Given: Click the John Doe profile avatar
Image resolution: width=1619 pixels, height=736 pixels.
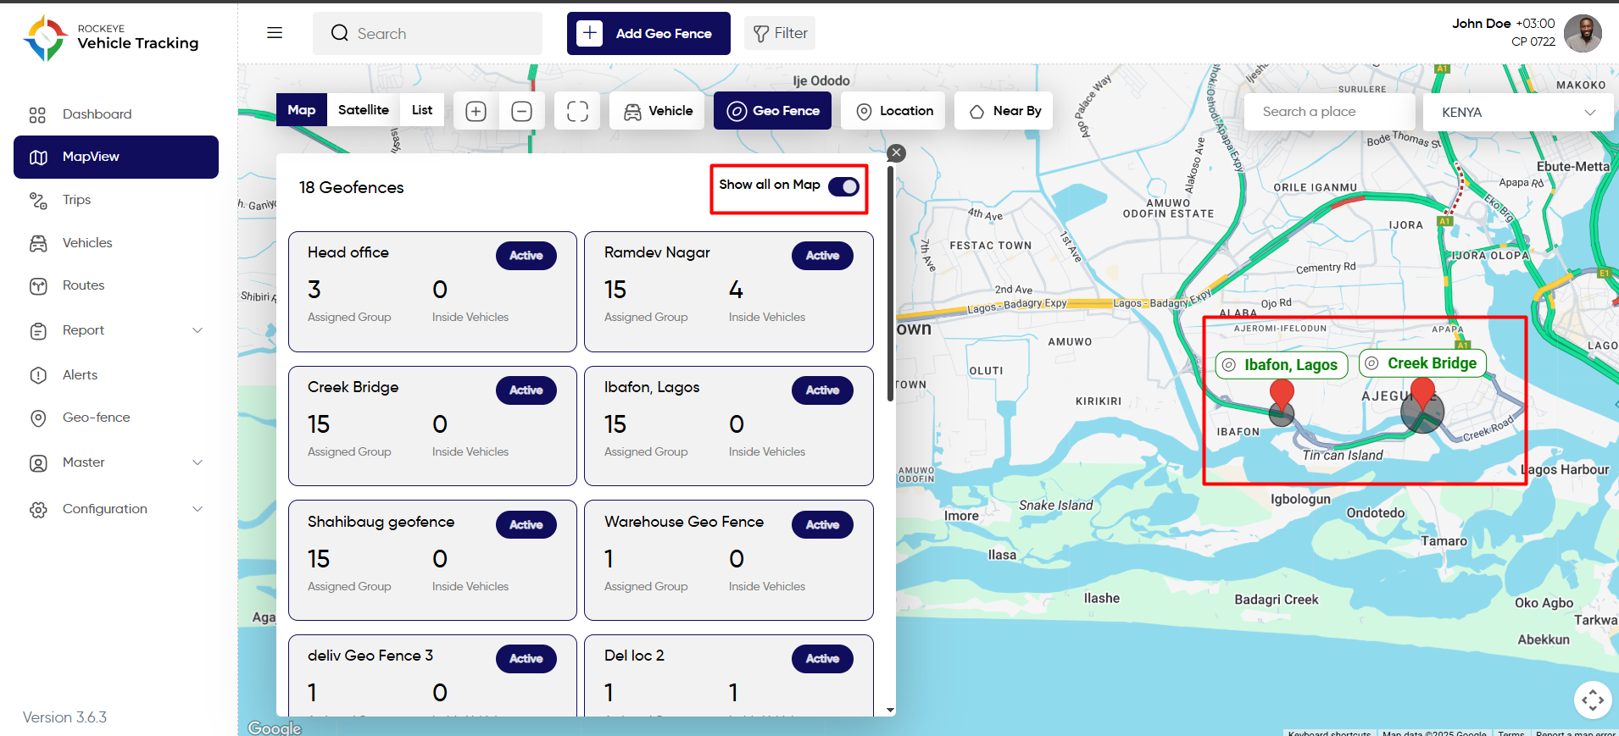Looking at the screenshot, I should (x=1583, y=33).
